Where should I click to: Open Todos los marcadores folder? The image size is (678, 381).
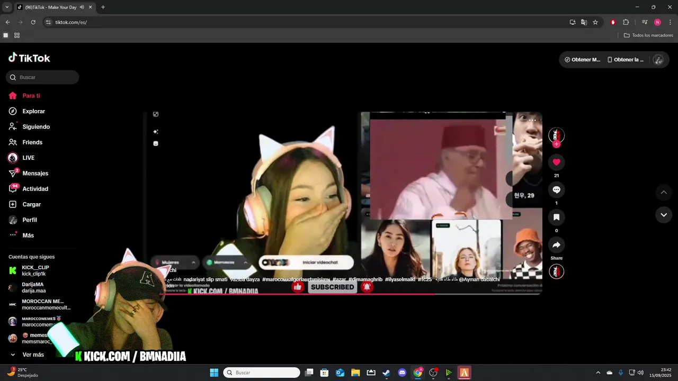(x=648, y=35)
